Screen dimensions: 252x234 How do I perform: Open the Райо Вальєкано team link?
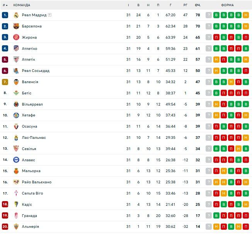37,182
